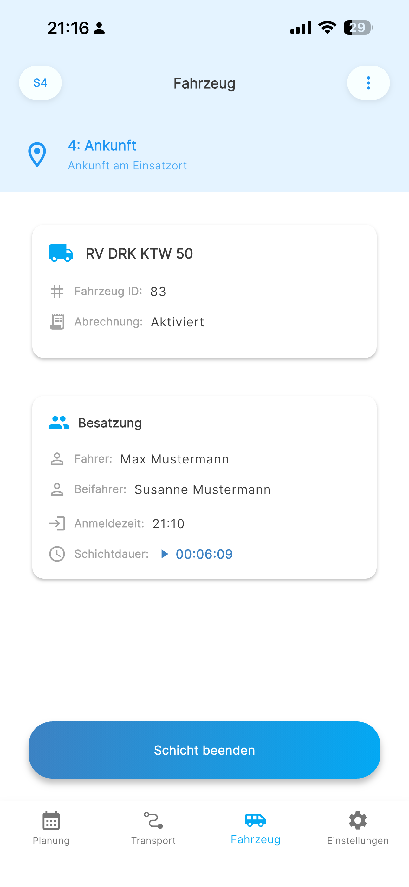Click the location pin beside 4: Ankunft
This screenshot has width=409, height=887.
(36, 154)
